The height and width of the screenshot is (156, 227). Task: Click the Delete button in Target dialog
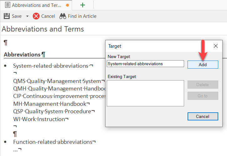[x=203, y=85]
